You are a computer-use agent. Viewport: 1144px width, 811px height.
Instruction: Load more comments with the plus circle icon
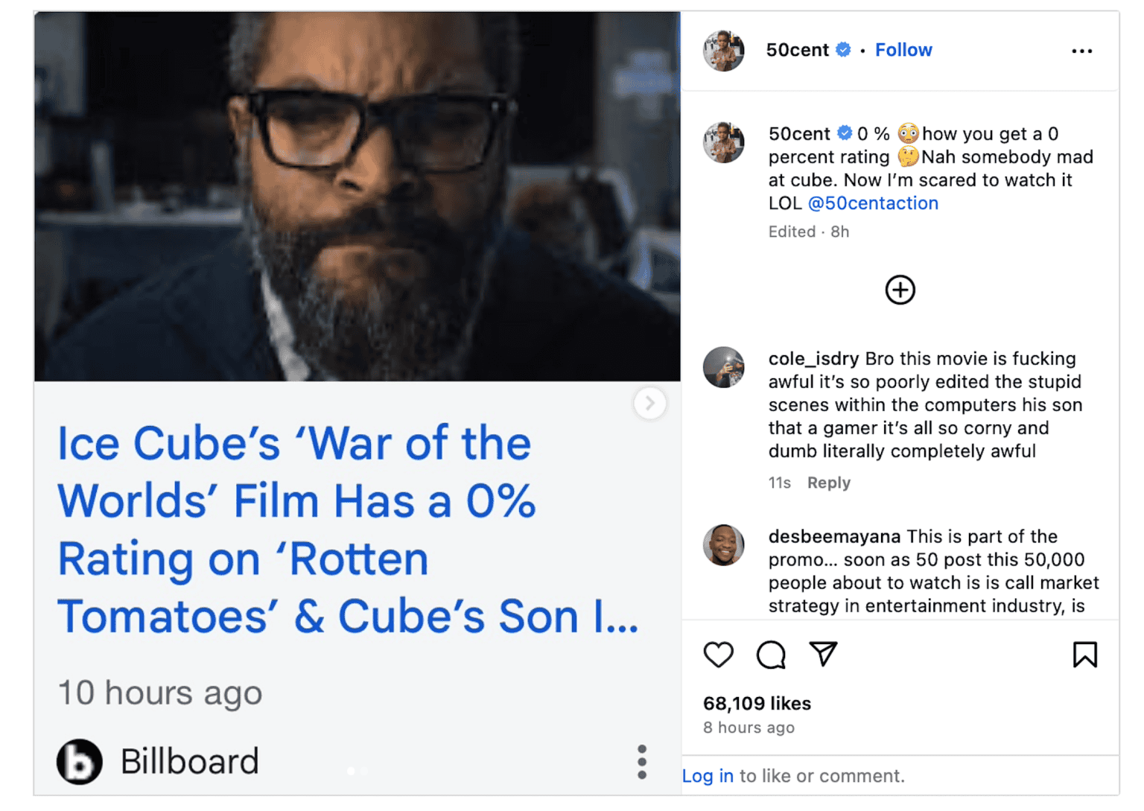click(x=900, y=290)
